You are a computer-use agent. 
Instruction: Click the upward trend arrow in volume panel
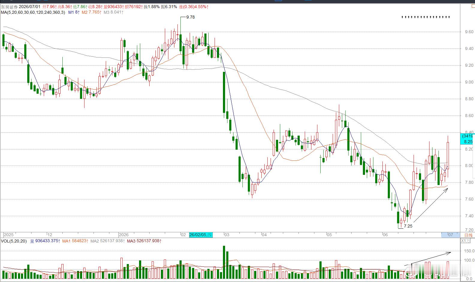(428, 259)
